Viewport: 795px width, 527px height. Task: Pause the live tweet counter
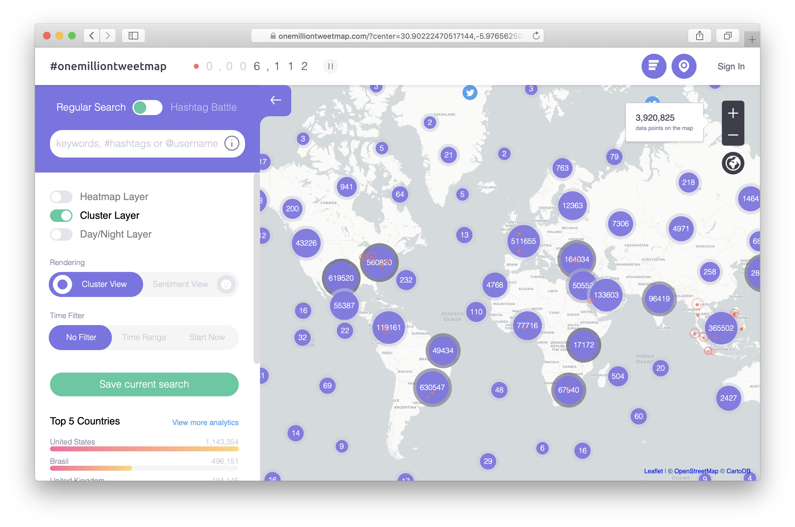click(331, 66)
